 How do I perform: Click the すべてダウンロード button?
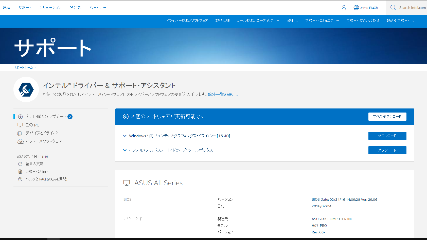(387, 117)
